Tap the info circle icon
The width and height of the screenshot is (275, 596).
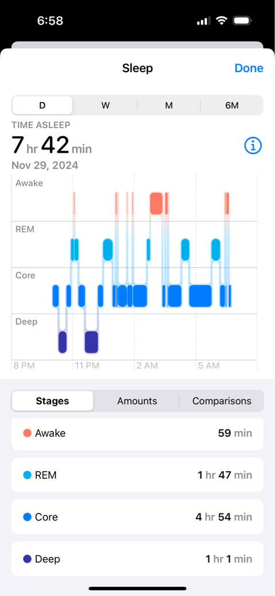[253, 145]
